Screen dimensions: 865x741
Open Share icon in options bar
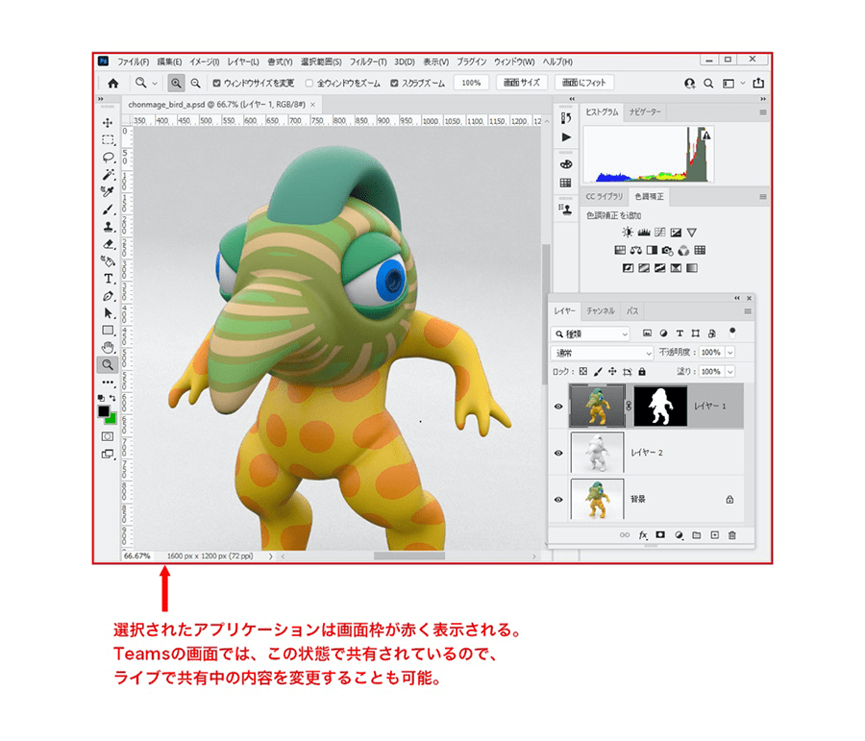click(x=758, y=84)
